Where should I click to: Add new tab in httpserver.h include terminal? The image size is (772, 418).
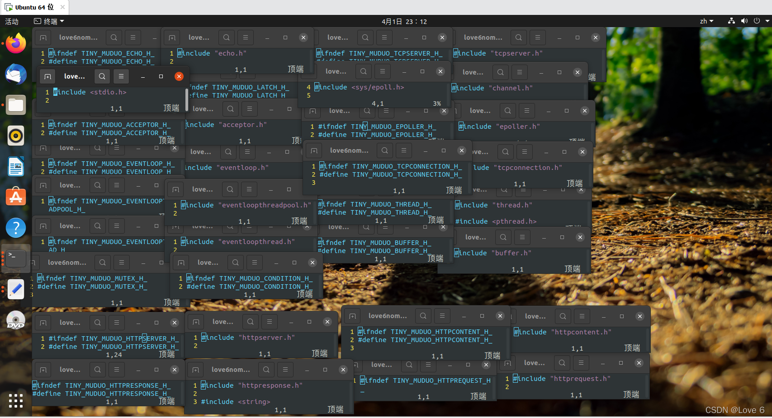tap(196, 322)
